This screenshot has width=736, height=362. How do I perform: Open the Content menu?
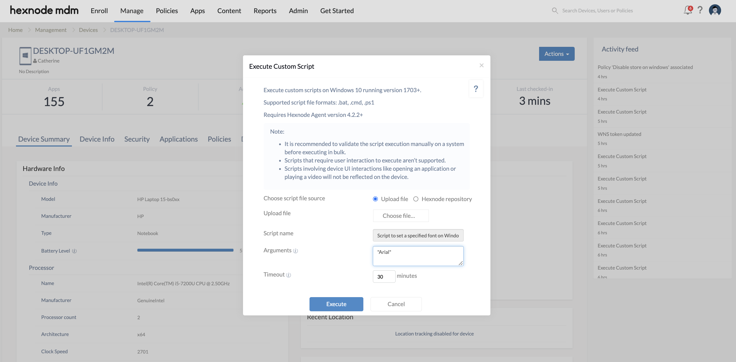click(229, 11)
